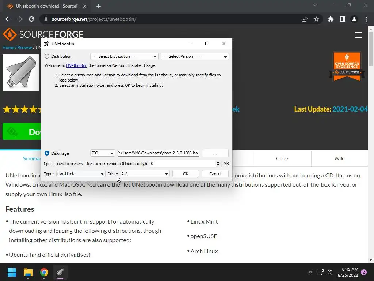Open the Windows Start menu

coord(12,272)
